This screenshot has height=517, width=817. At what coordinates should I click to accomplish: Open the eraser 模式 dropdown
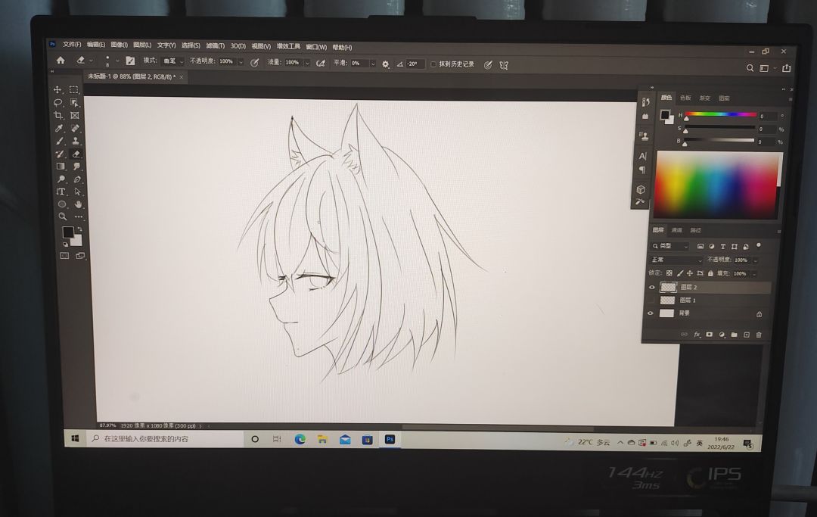tap(172, 61)
